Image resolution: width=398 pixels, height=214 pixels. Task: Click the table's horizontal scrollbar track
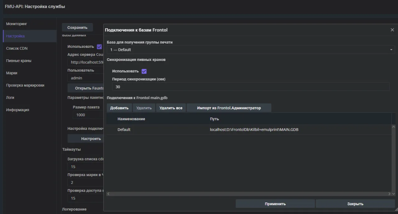[x=249, y=194]
